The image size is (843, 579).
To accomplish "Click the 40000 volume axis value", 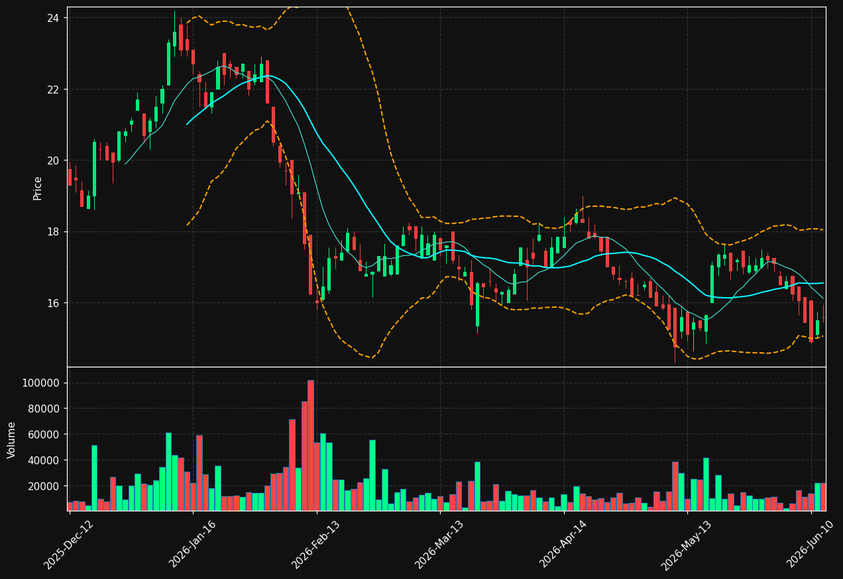I will coord(44,460).
